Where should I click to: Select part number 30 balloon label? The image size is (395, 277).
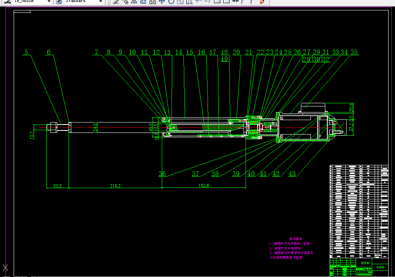(316, 59)
